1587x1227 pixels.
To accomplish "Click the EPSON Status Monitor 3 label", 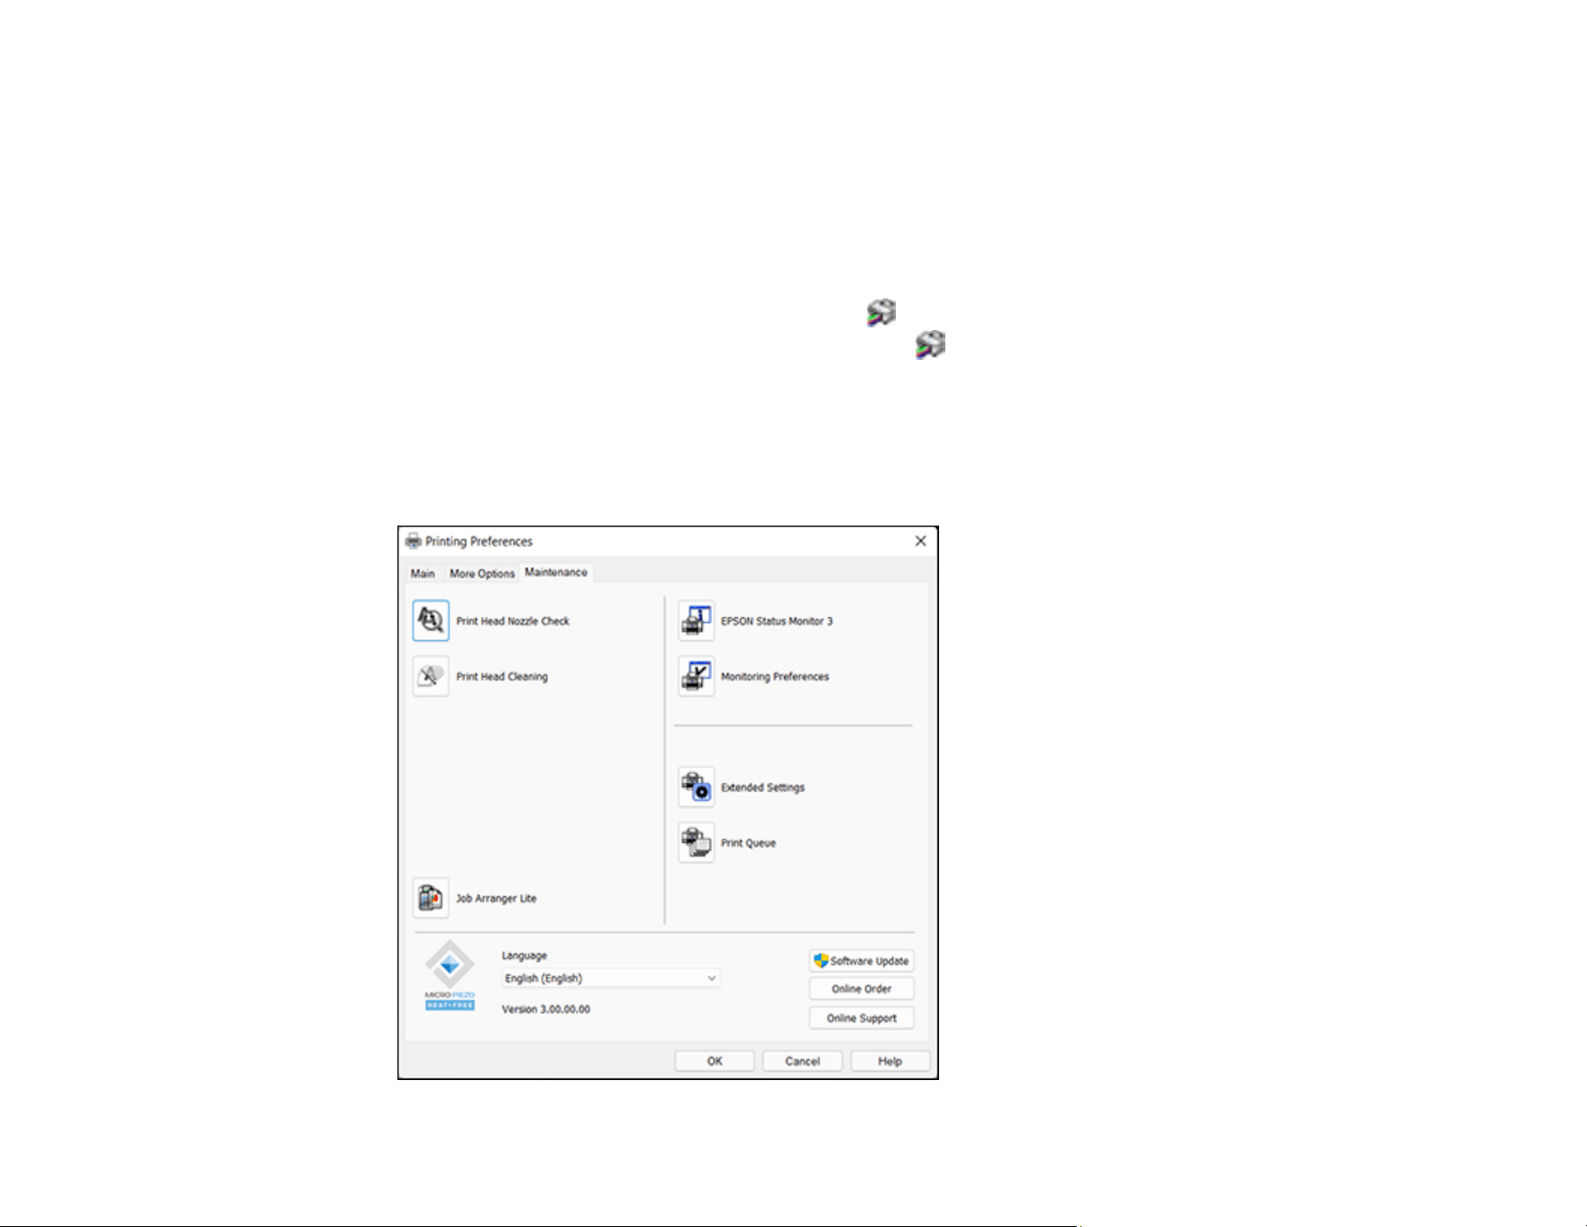I will click(x=777, y=621).
